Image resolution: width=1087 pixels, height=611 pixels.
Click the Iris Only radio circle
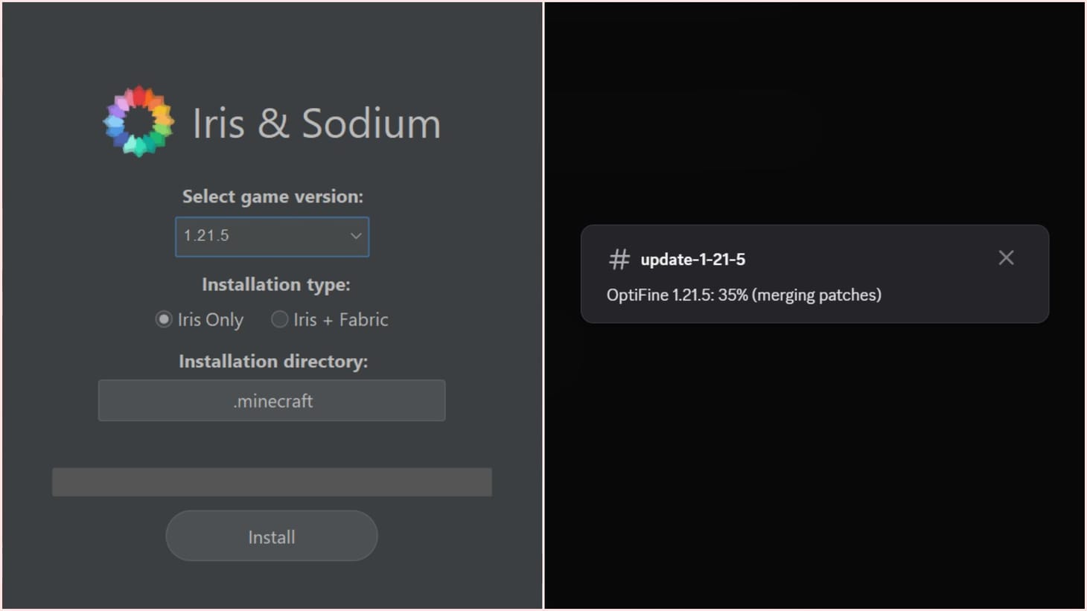click(x=163, y=319)
